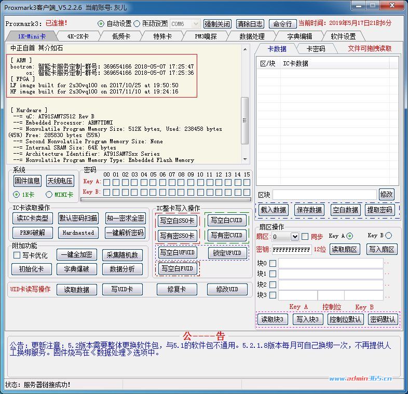Select the MINI卡 radio button
The width and height of the screenshot is (408, 394).
point(49,194)
